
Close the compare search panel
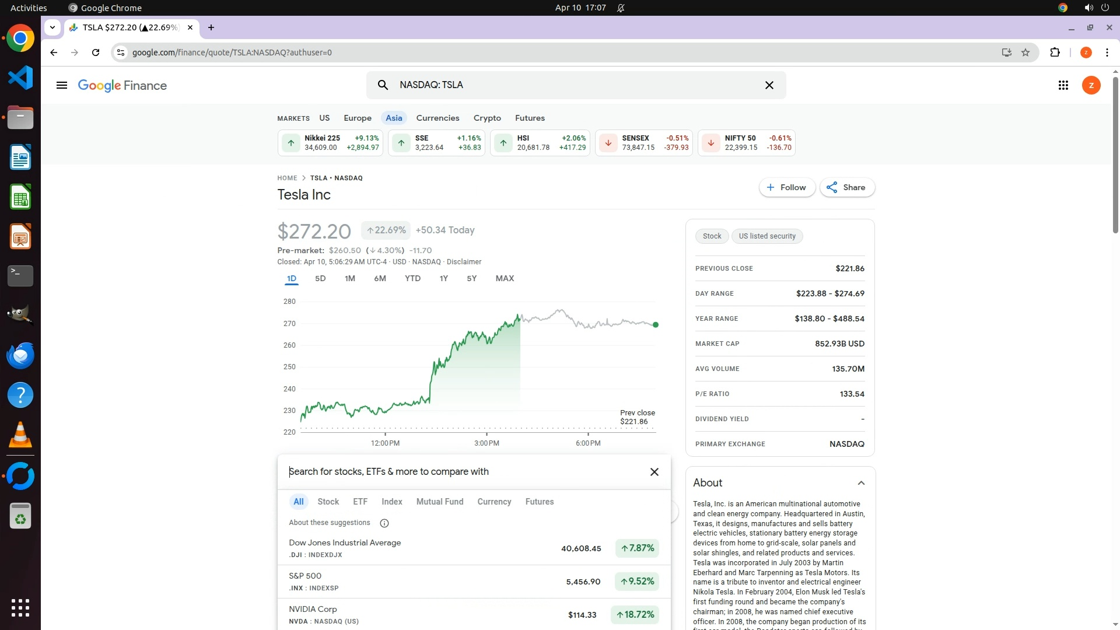coord(654,472)
